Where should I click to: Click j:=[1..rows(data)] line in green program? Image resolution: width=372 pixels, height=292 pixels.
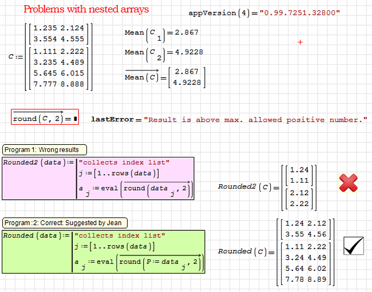coord(118,247)
